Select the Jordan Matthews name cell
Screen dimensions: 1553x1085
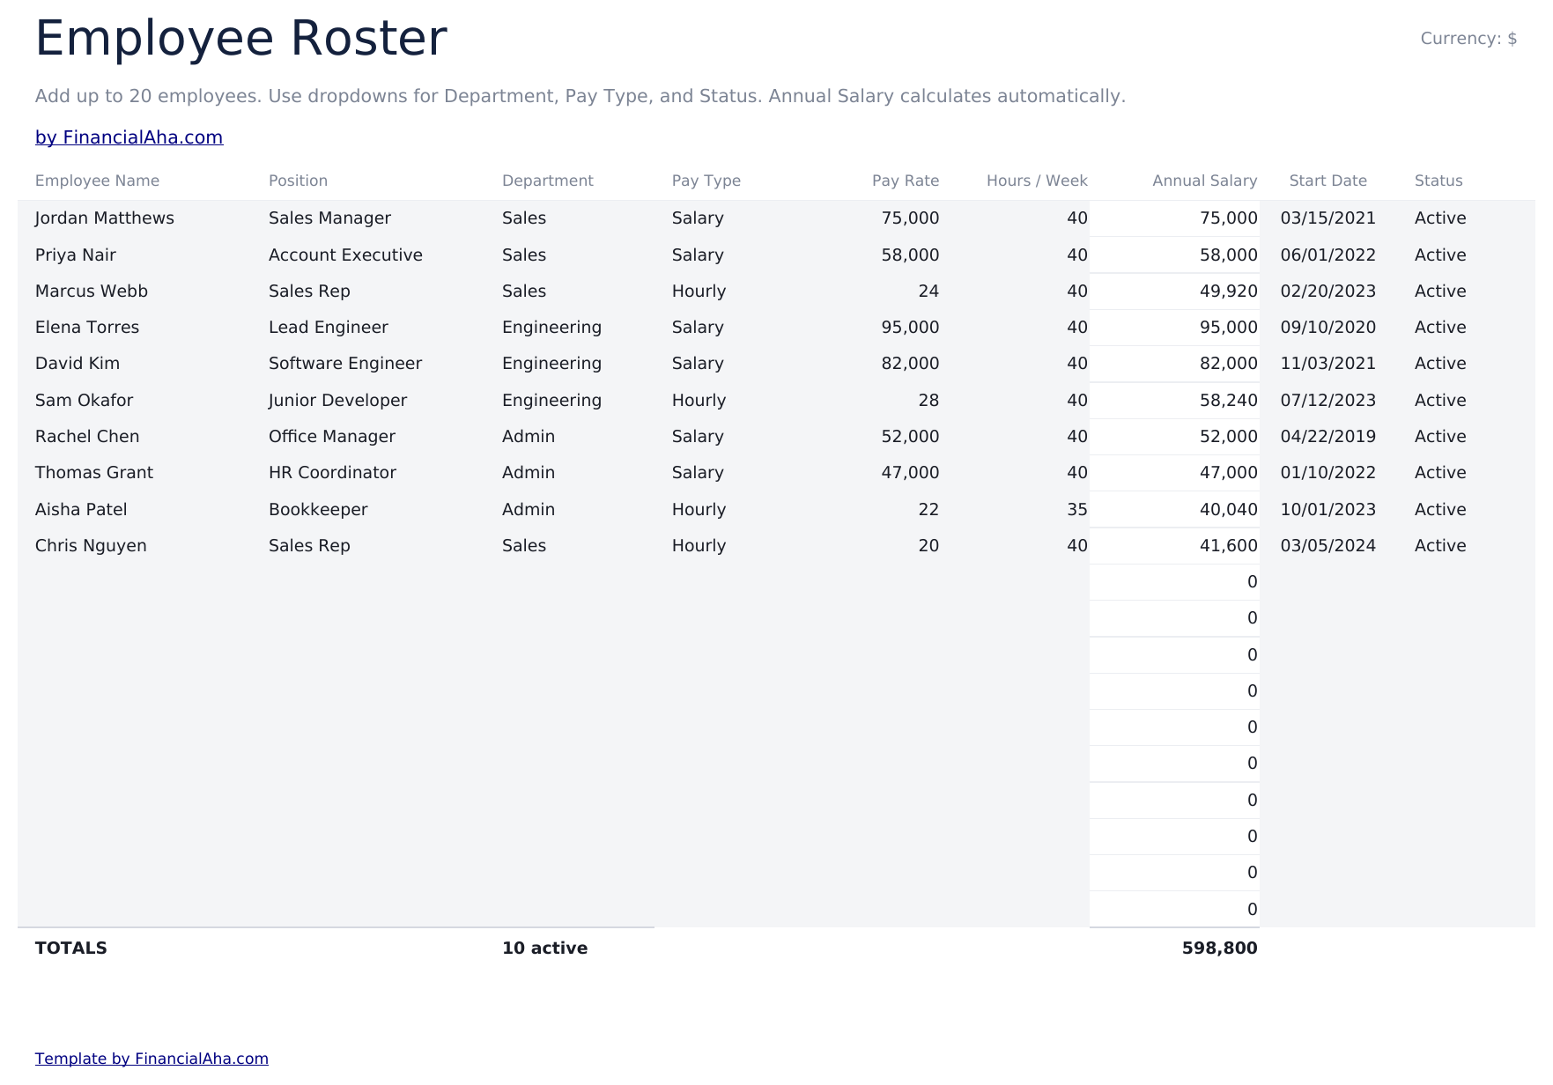click(134, 218)
